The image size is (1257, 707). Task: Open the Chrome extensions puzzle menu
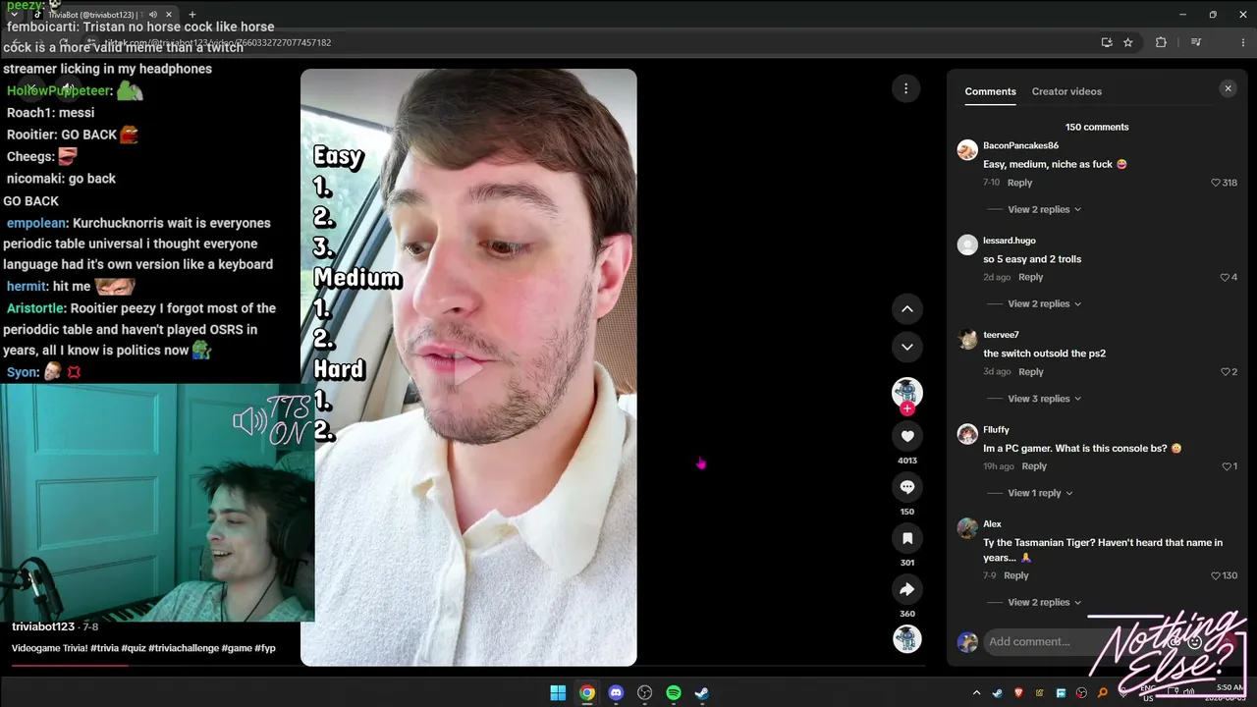pyautogui.click(x=1161, y=42)
